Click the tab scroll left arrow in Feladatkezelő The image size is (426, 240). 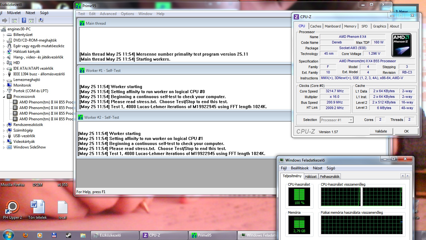coord(403,176)
